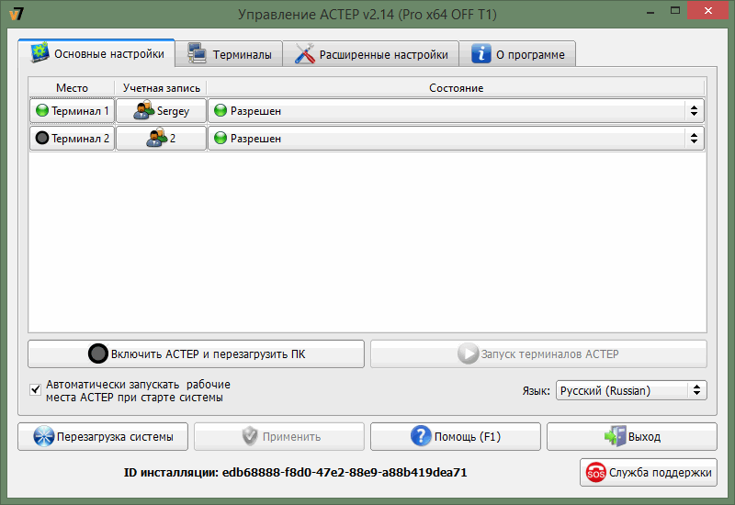This screenshot has height=505, width=735.
Task: Expand the Состояние dropdown for Терминал 1
Action: click(x=693, y=111)
